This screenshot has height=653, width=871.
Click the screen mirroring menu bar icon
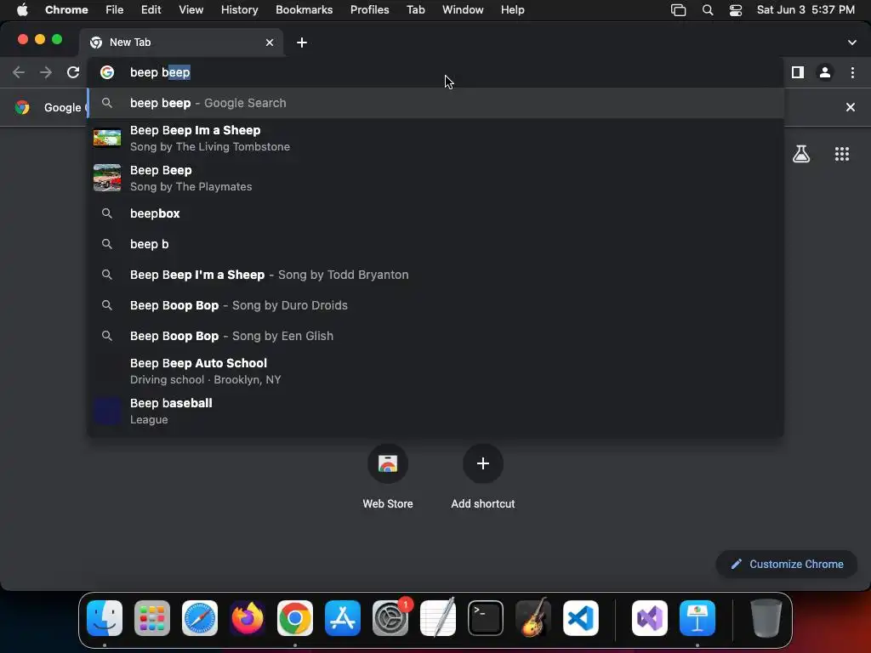[678, 10]
